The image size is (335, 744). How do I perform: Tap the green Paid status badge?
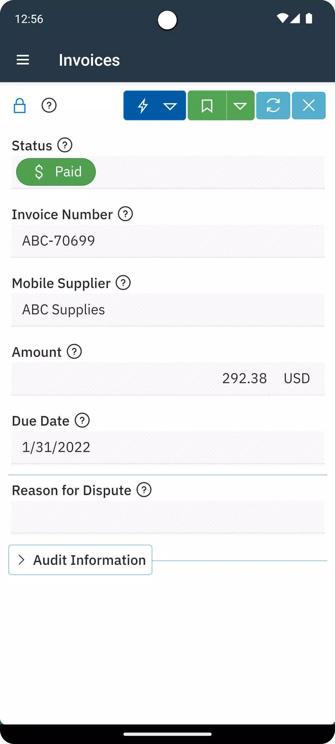pos(56,172)
